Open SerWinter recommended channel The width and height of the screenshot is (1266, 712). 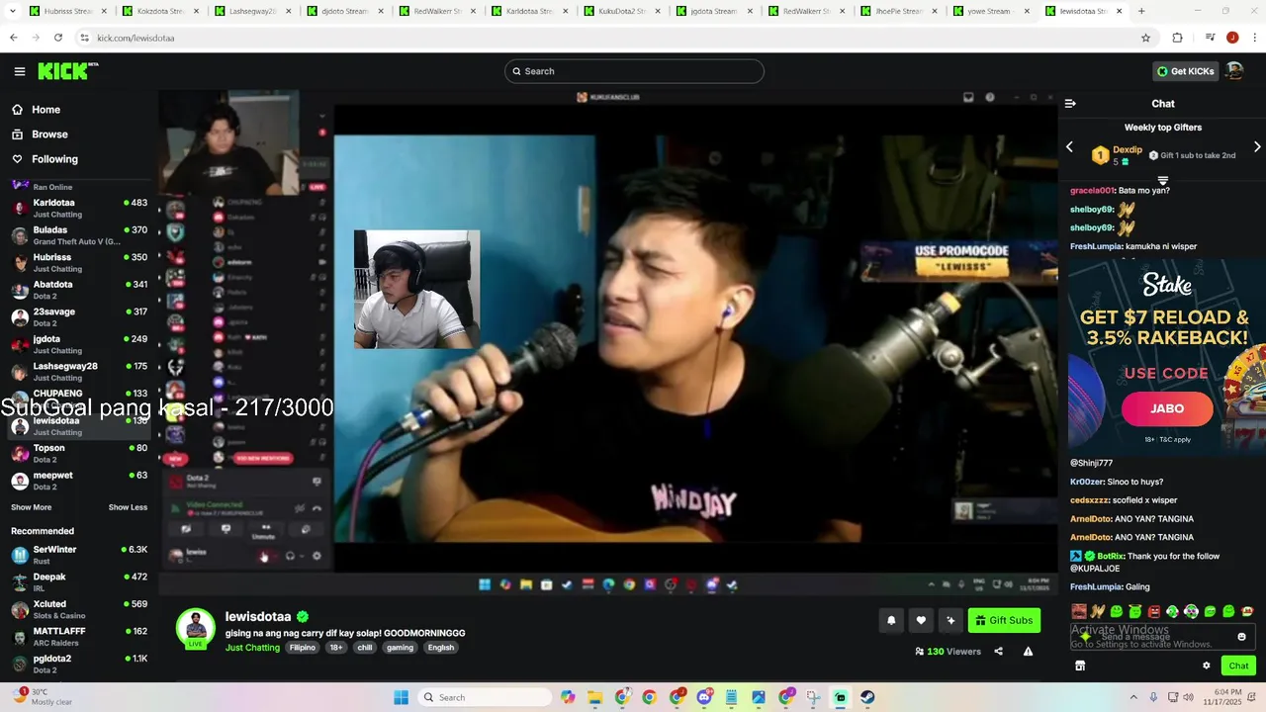(x=79, y=555)
